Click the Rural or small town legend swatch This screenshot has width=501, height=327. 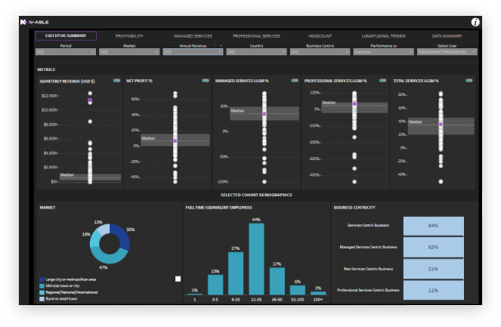click(x=42, y=299)
